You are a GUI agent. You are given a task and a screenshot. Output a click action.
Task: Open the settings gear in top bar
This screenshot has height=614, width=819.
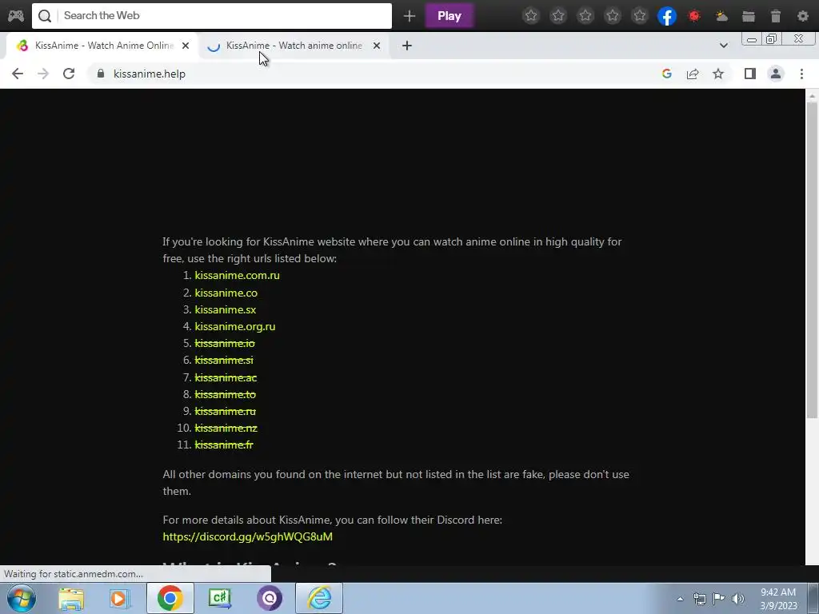pos(803,16)
